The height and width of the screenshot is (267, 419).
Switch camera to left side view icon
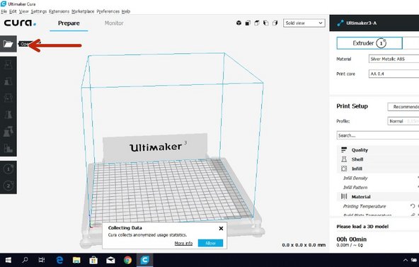[x=266, y=23]
